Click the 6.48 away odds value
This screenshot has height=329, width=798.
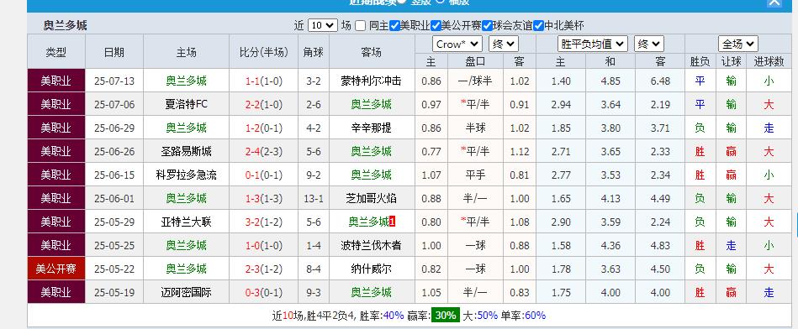[x=660, y=81]
